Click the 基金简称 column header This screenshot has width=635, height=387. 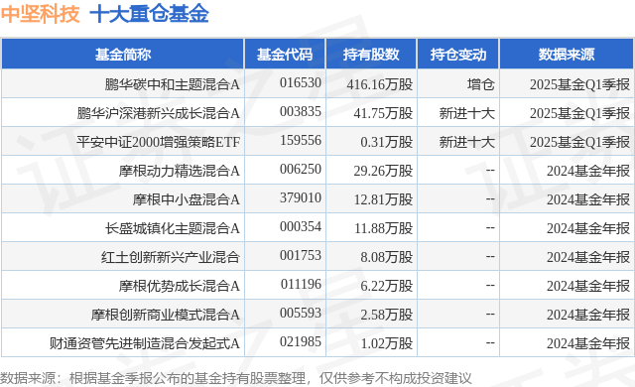click(123, 55)
